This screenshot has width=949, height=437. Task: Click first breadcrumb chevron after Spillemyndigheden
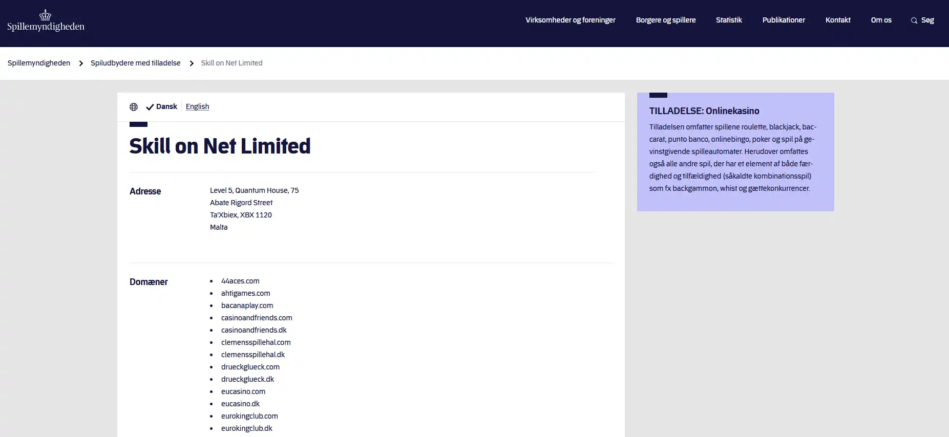tap(81, 63)
